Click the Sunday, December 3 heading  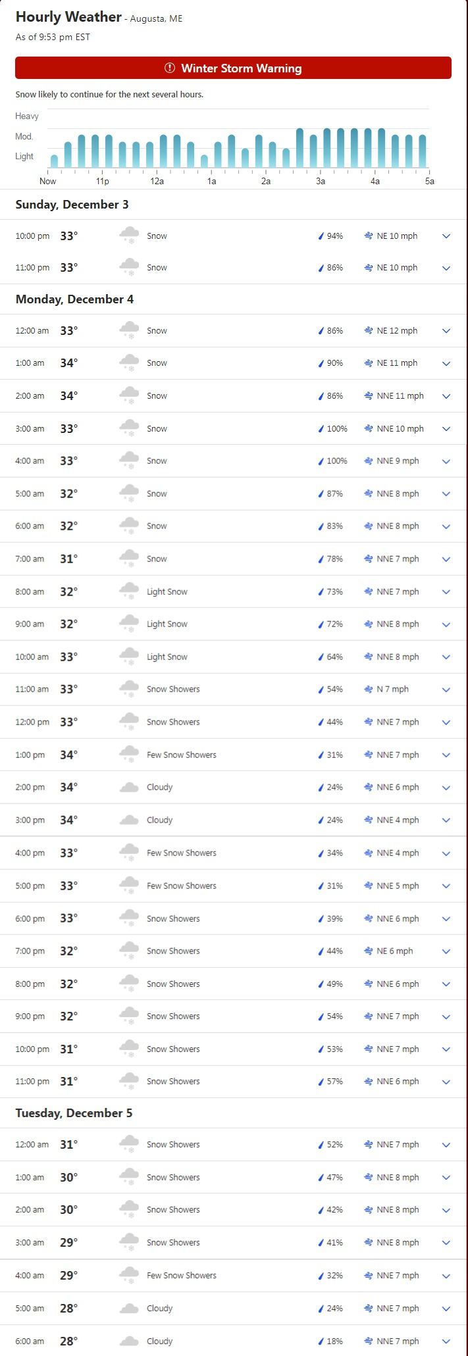tap(72, 205)
